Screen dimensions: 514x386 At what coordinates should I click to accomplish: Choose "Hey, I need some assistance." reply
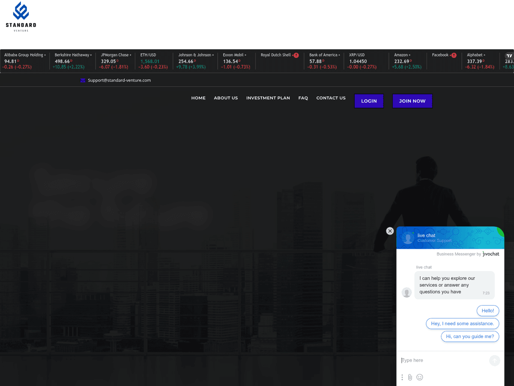click(463, 323)
